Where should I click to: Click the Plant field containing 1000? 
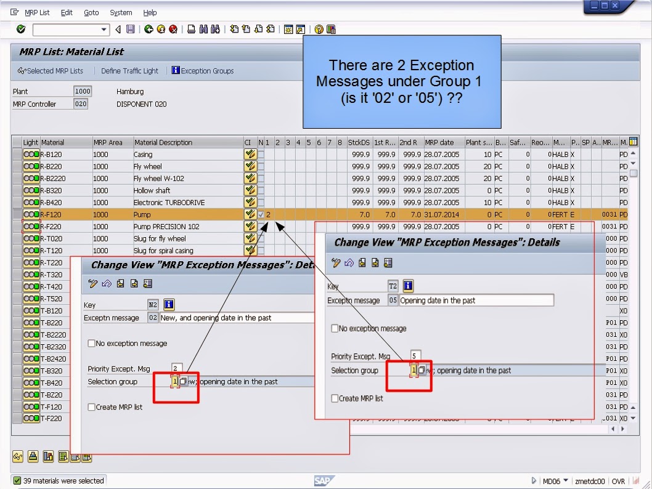83,91
